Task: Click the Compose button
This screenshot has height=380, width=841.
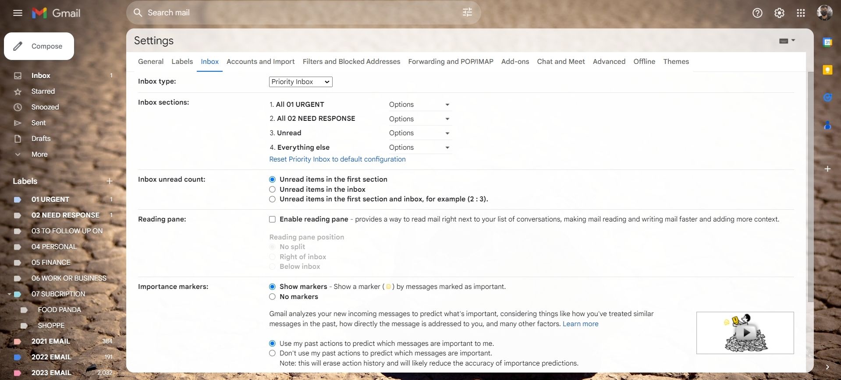Action: pos(39,46)
